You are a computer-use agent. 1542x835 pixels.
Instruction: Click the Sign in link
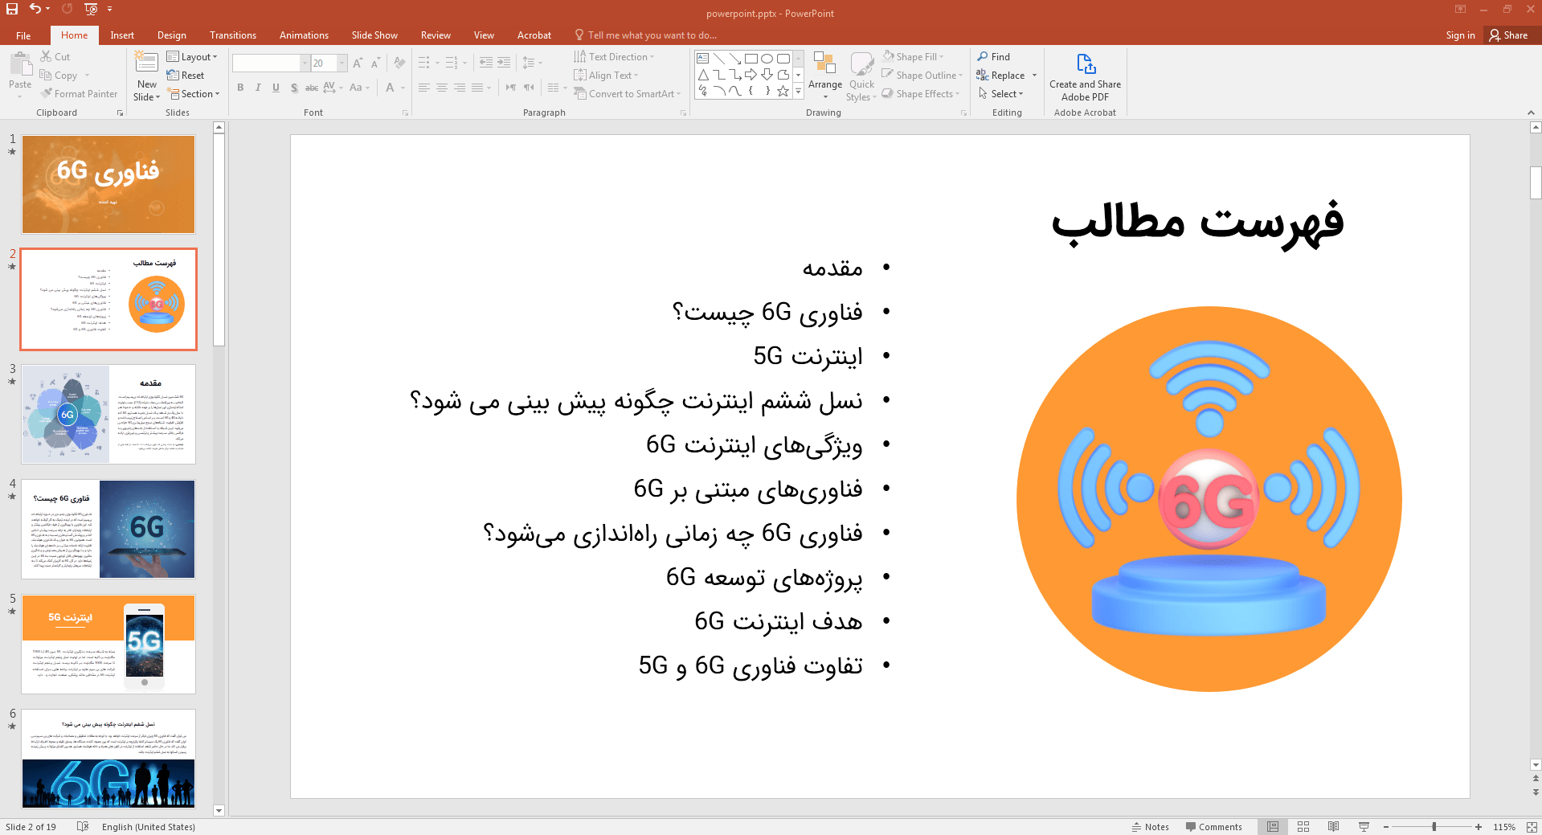(1460, 35)
